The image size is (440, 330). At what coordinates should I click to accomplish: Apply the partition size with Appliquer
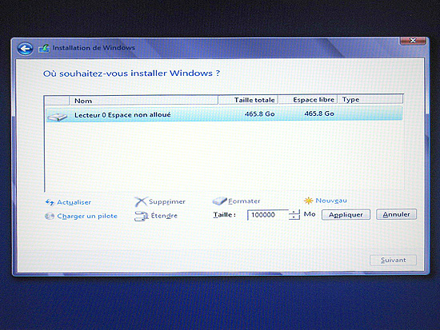346,215
